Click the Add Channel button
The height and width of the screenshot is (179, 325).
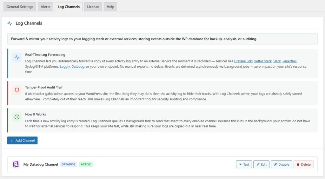[23, 141]
